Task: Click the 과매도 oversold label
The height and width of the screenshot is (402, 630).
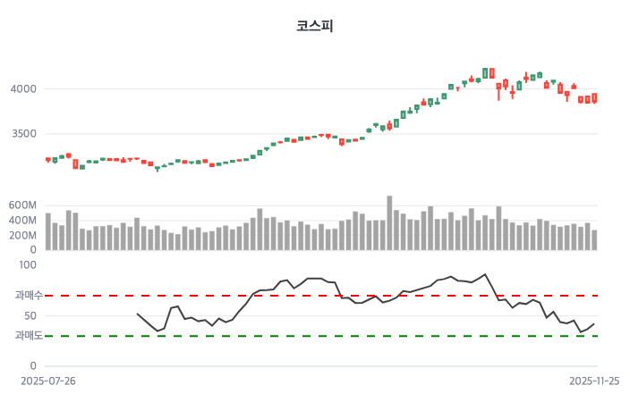Action: (29, 336)
